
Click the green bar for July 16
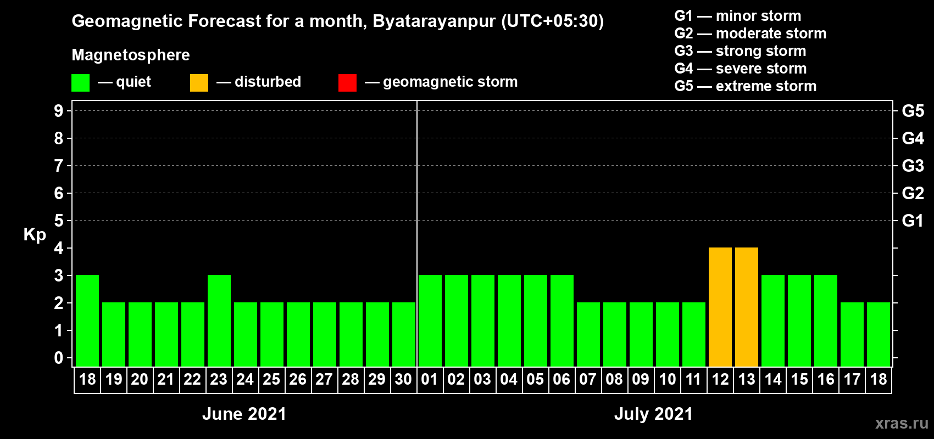tap(826, 321)
